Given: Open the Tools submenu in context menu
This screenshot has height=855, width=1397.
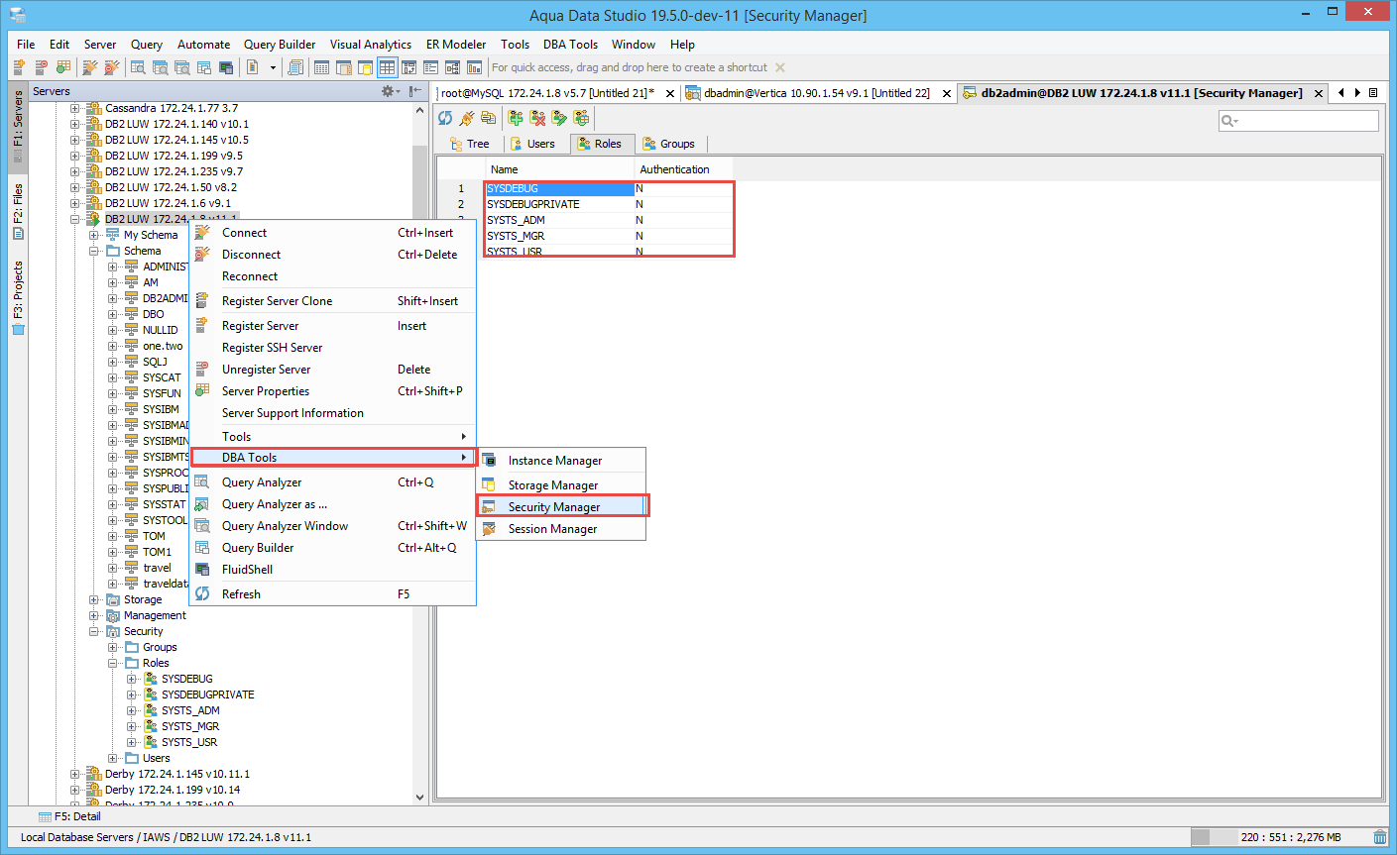Looking at the screenshot, I should [x=333, y=437].
